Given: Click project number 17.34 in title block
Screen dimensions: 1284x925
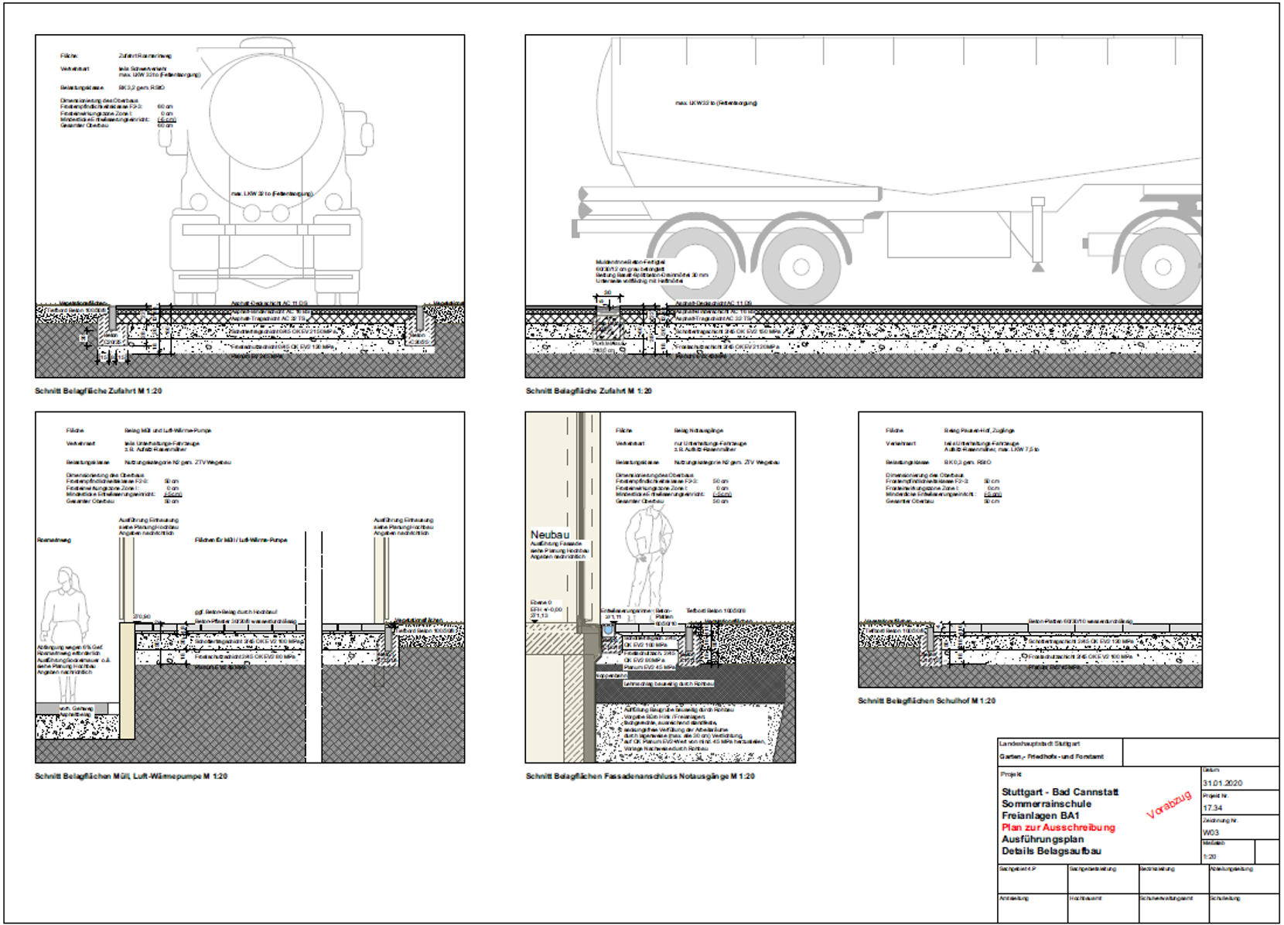Looking at the screenshot, I should pos(1212,808).
